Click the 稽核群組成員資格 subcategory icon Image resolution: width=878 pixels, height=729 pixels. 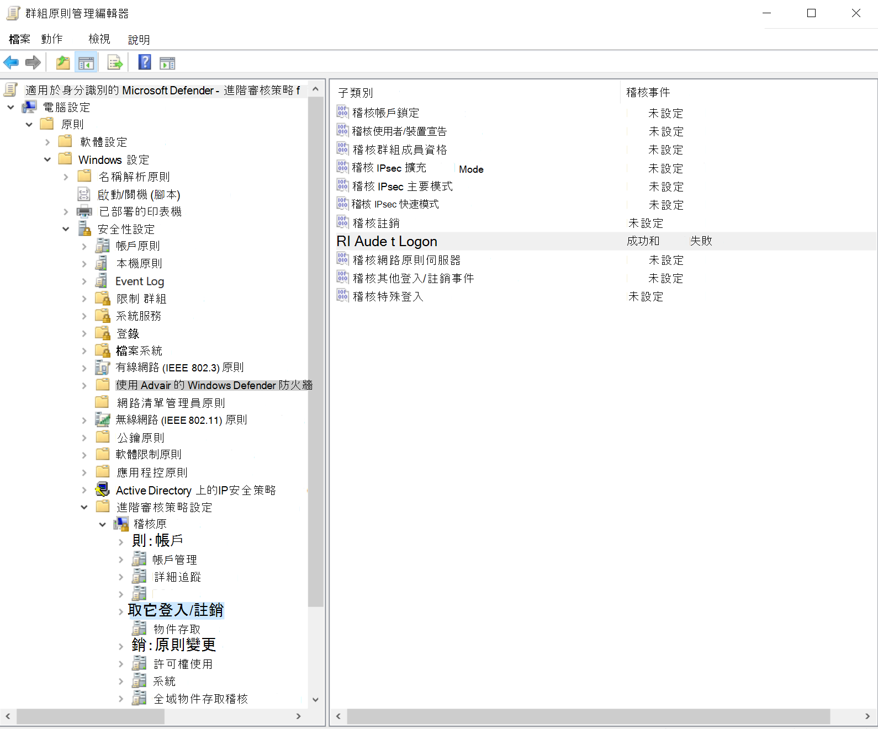point(342,149)
